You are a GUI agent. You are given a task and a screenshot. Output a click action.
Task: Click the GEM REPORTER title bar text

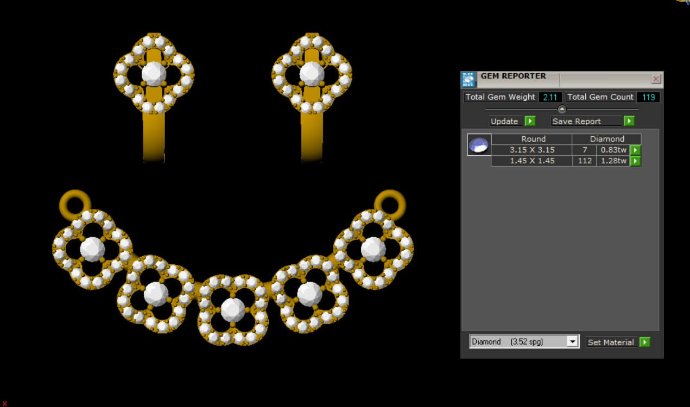click(513, 76)
